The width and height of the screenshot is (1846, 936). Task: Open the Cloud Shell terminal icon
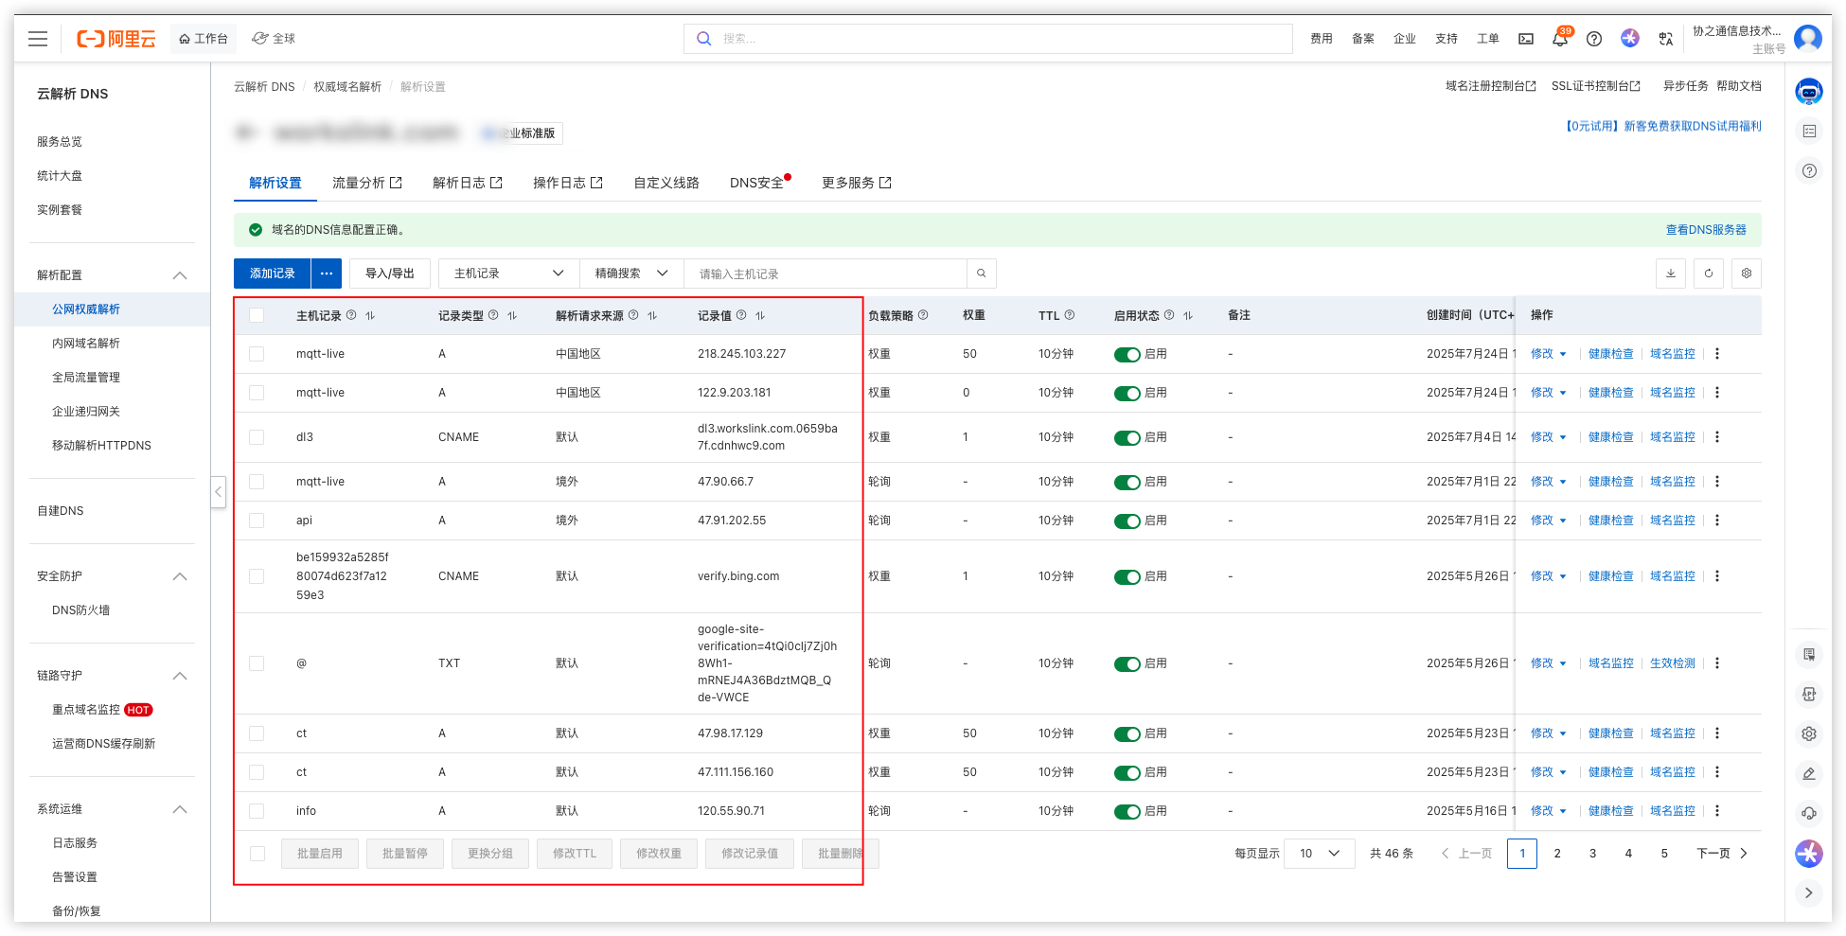[x=1526, y=39]
